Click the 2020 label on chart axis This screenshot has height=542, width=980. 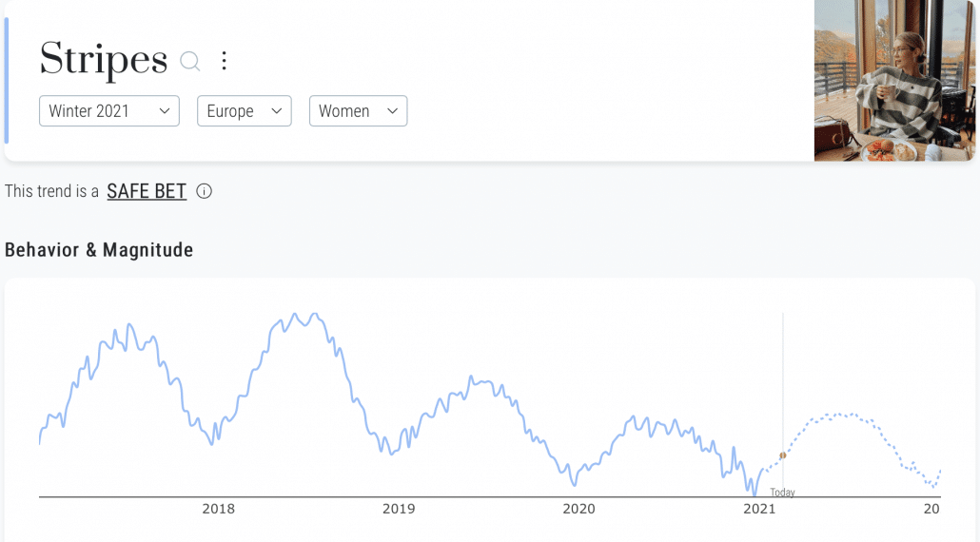click(578, 509)
